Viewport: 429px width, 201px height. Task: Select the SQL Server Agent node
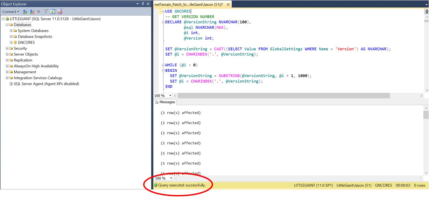[x=46, y=84]
